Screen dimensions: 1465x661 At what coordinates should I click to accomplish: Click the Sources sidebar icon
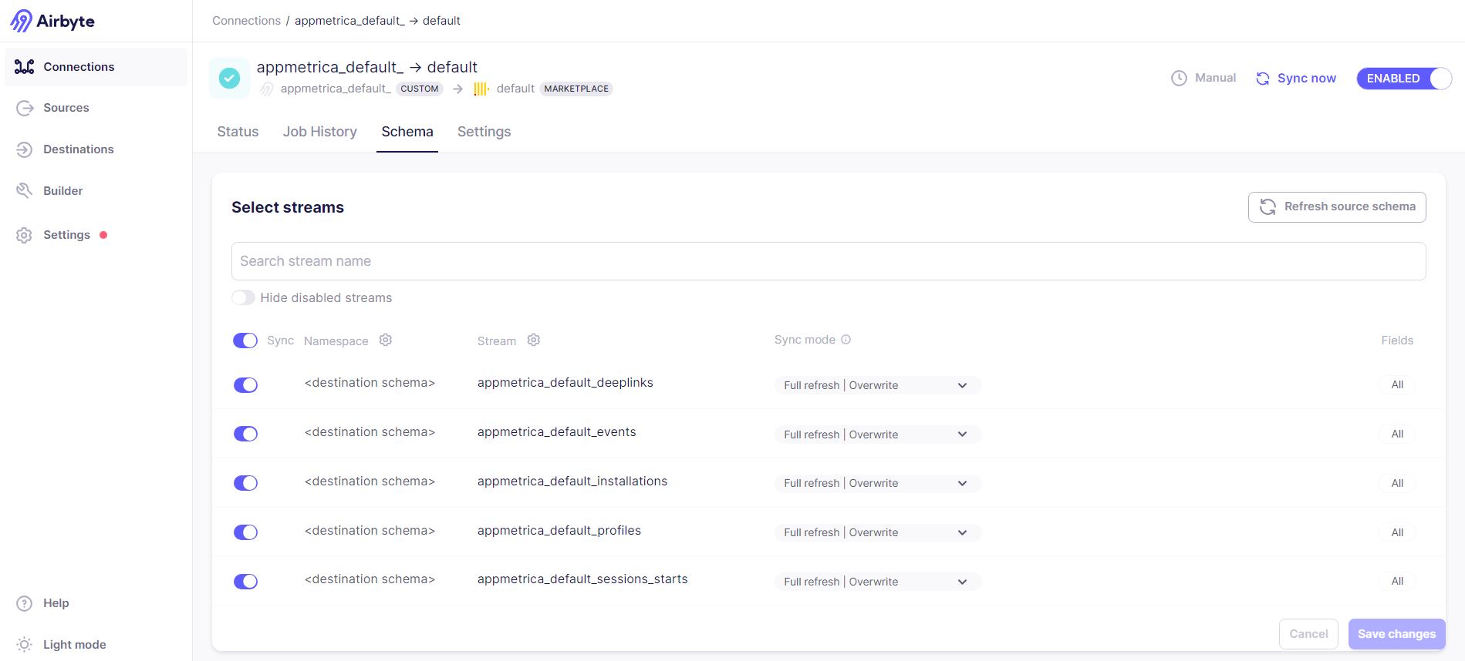(x=25, y=108)
